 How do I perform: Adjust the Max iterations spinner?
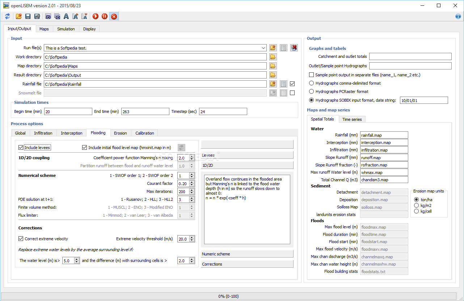click(x=186, y=191)
